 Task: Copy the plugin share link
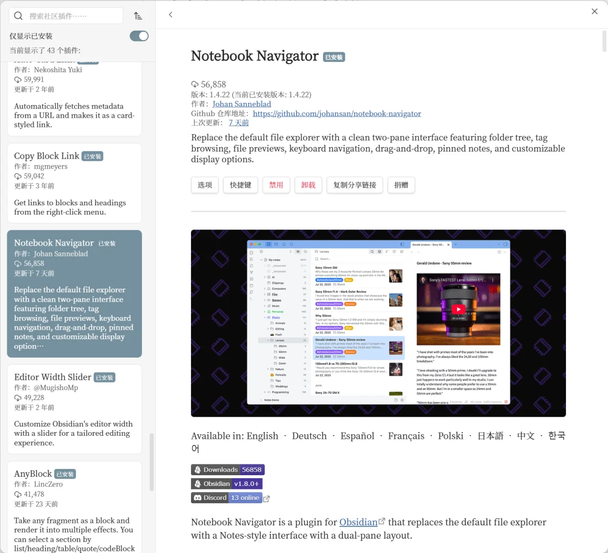[x=355, y=185]
